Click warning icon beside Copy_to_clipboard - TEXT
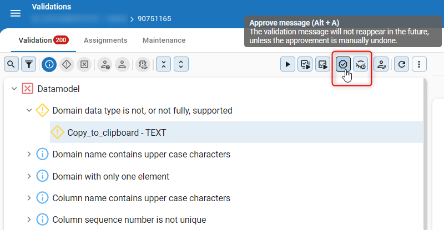Viewport: 444px width, 230px height. [57, 132]
